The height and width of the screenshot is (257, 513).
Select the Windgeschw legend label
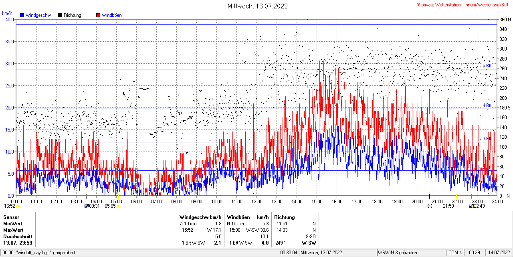(38, 15)
